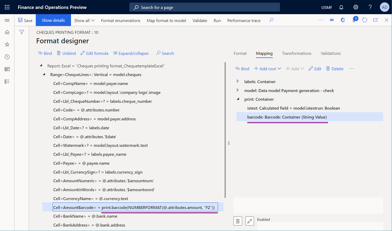Switch to Transformations tab
The height and width of the screenshot is (231, 392).
point(297,53)
